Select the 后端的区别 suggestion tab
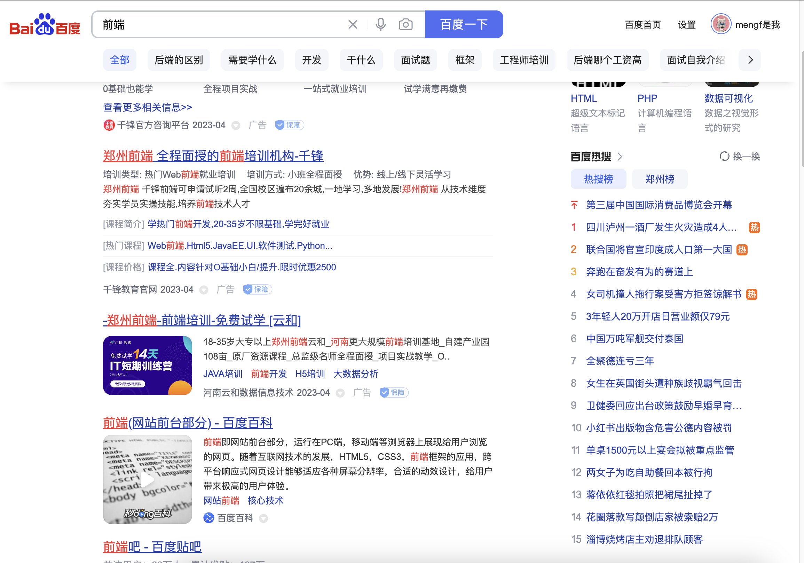804x563 pixels. tap(179, 60)
